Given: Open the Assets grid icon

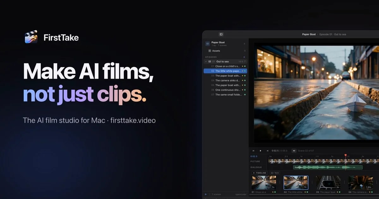Looking at the screenshot, I should [x=210, y=51].
